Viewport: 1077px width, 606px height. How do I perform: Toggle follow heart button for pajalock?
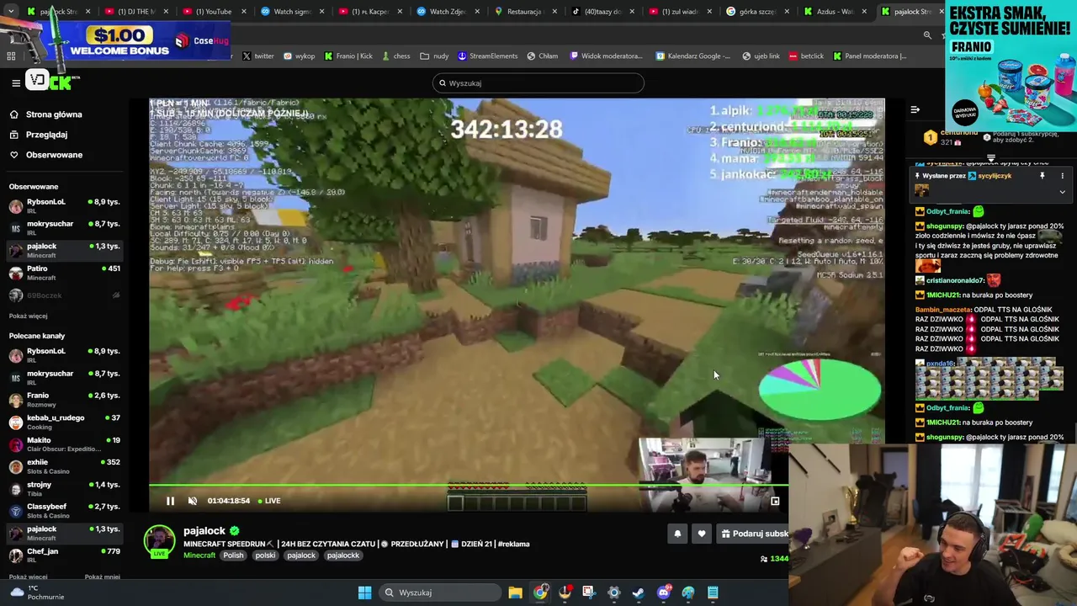pos(702,534)
